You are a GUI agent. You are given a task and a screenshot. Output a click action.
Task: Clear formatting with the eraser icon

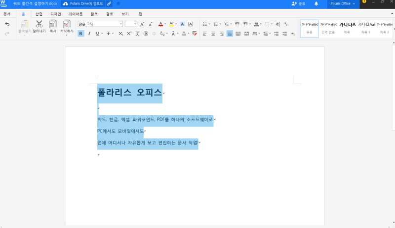pos(195,34)
